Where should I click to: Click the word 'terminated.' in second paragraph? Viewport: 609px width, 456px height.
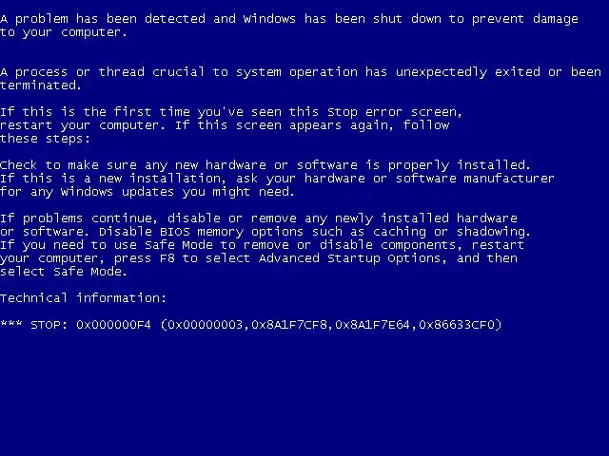tap(40, 85)
